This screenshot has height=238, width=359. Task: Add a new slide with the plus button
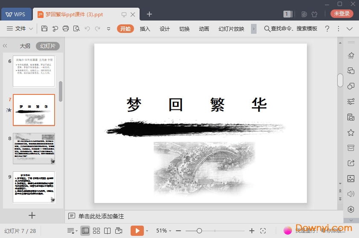(32, 215)
